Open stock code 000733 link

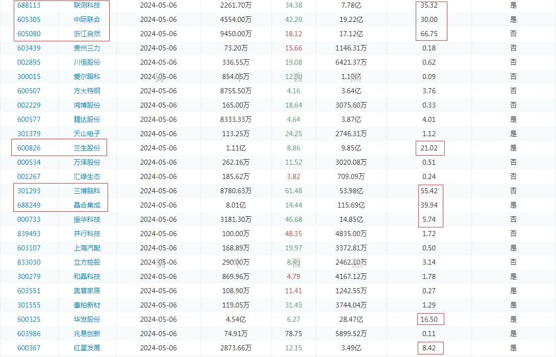click(x=29, y=220)
